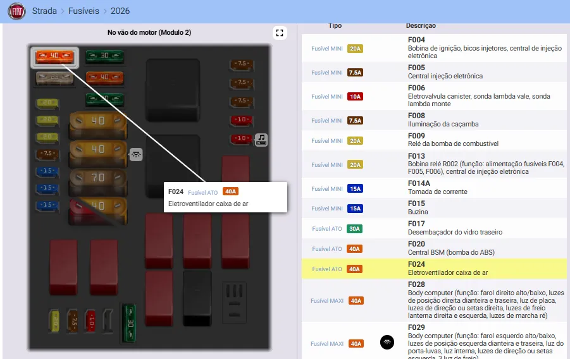Click the 15A blue badge in F015 row
This screenshot has height=359, width=570.
[355, 208]
